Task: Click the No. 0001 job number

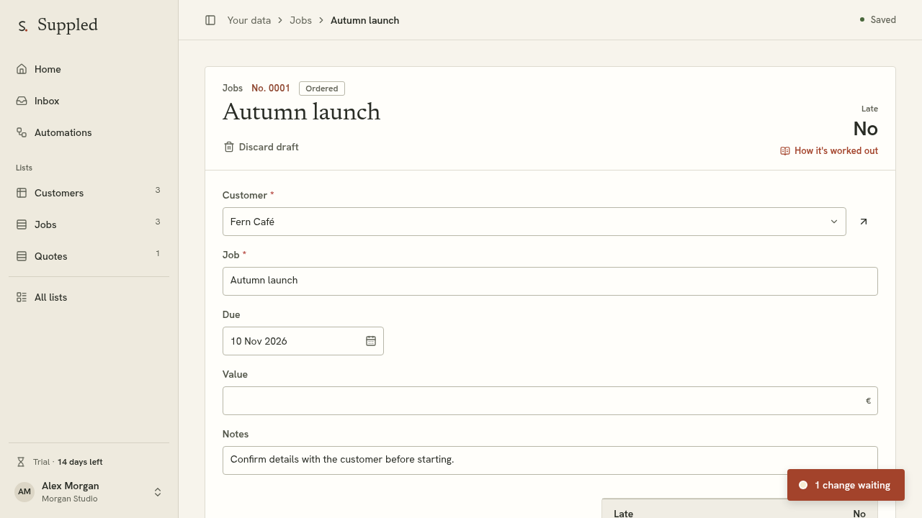Action: [271, 88]
